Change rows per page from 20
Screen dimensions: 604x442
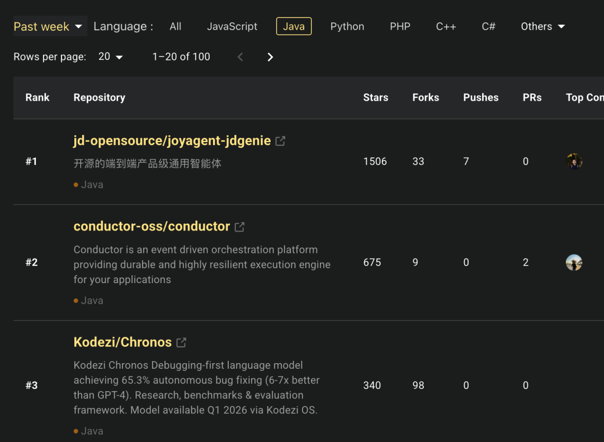(111, 57)
